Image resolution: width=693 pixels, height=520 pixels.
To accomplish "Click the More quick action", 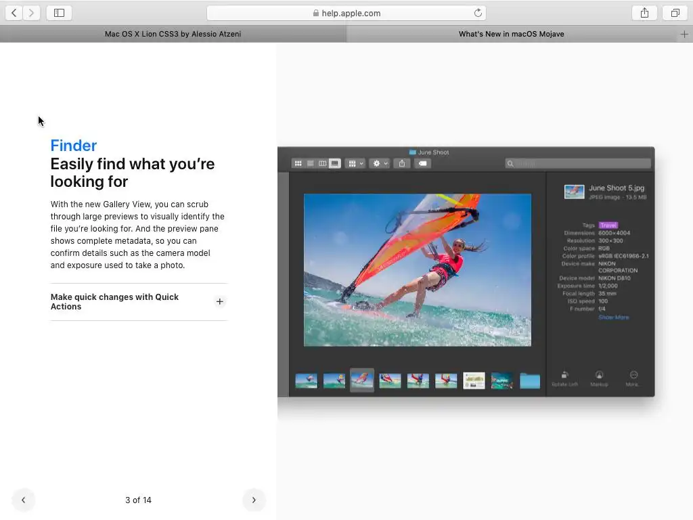I will point(633,378).
